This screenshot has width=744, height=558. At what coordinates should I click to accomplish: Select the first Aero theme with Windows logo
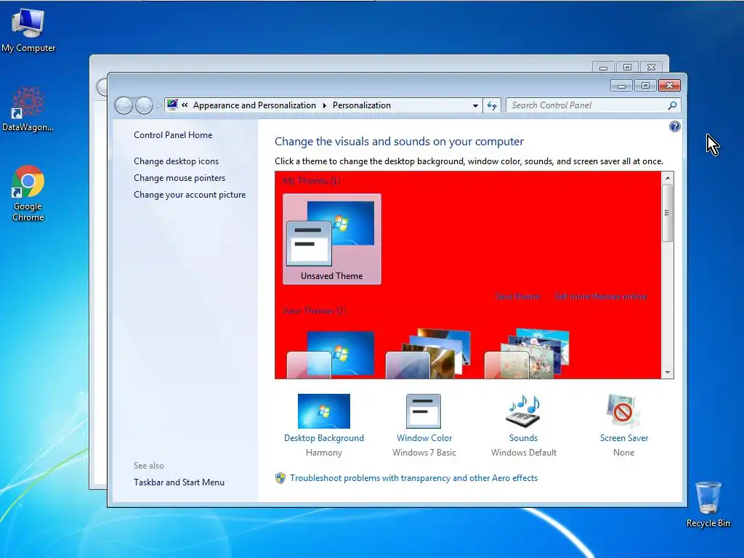click(331, 354)
